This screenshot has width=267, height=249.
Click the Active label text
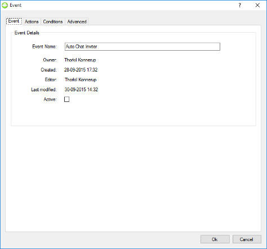50,99
